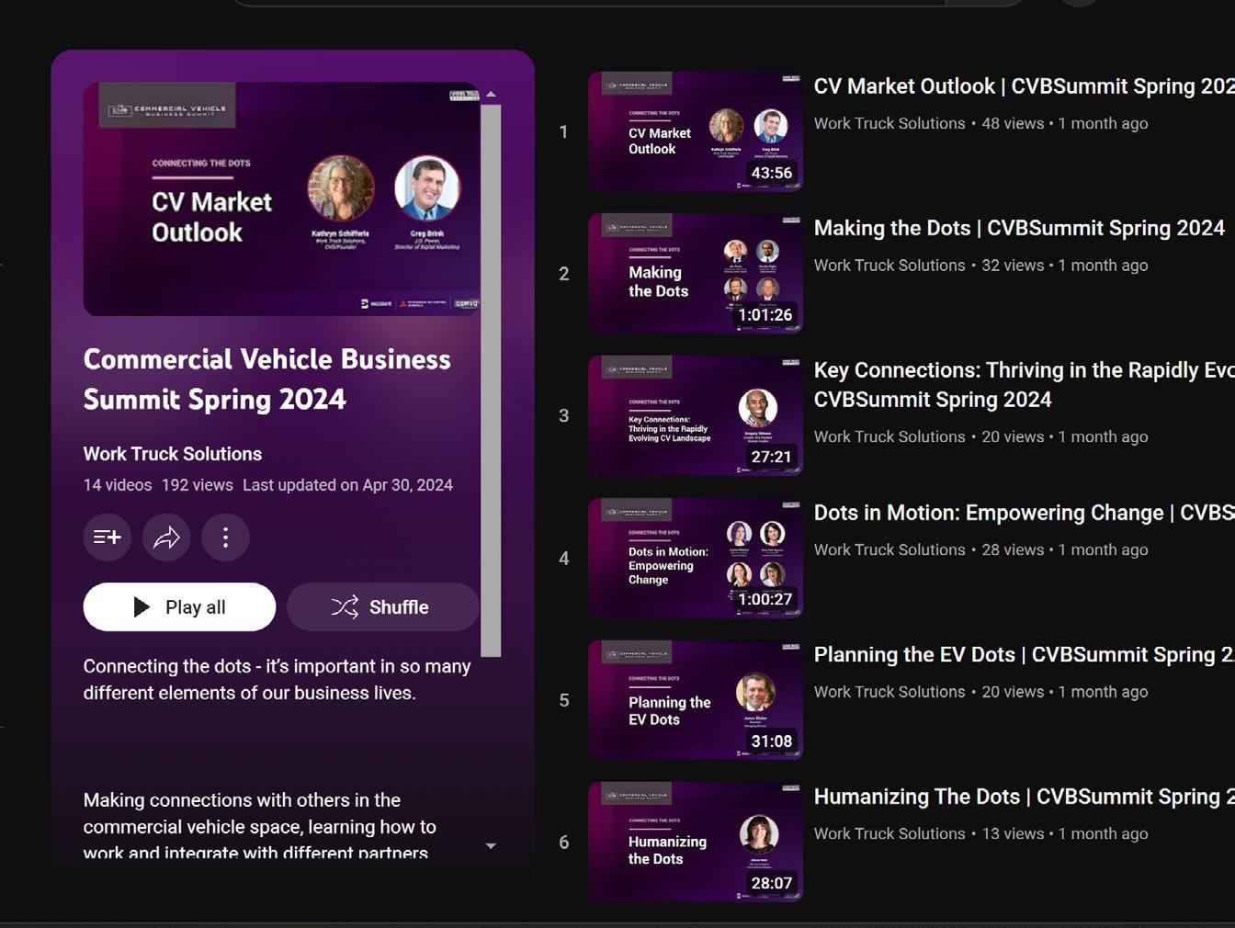Play Humanizing the Dots video thumbnail
Screen dimensions: 1235x928
695,842
